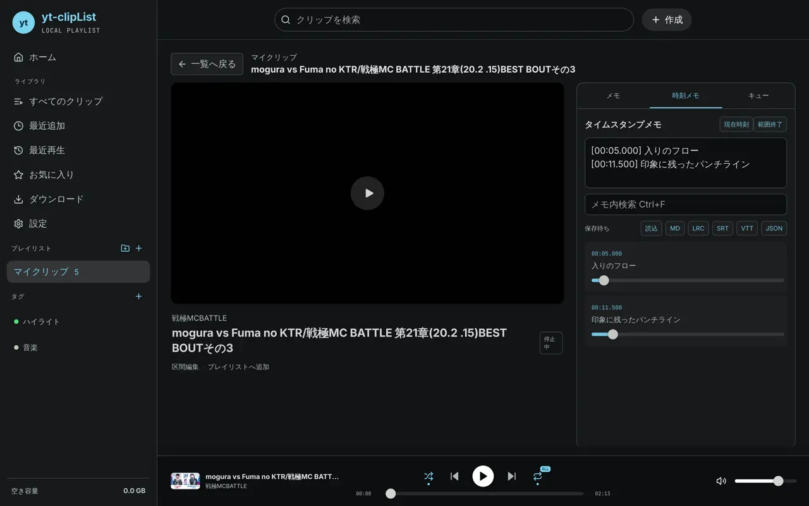Toggle shuffle in the player bar
This screenshot has height=506, width=809.
click(x=429, y=476)
